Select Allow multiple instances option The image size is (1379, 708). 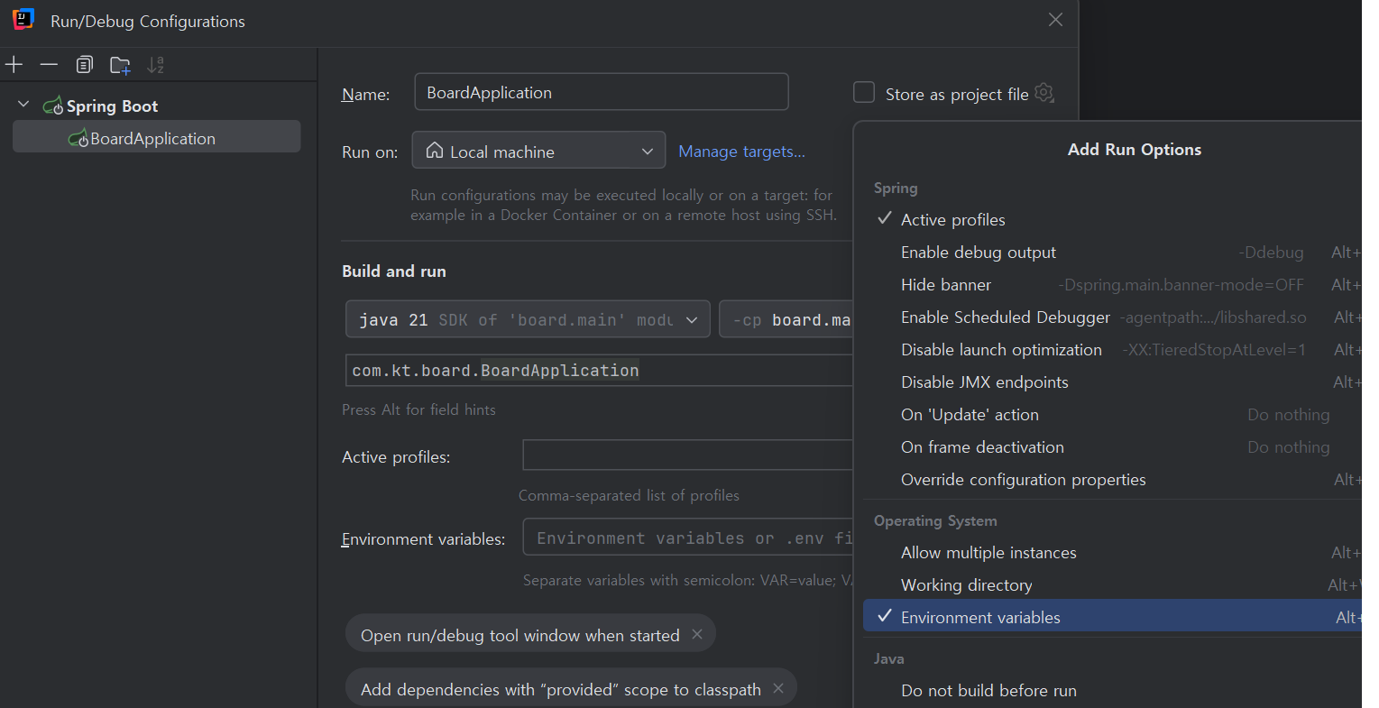pos(1112,553)
